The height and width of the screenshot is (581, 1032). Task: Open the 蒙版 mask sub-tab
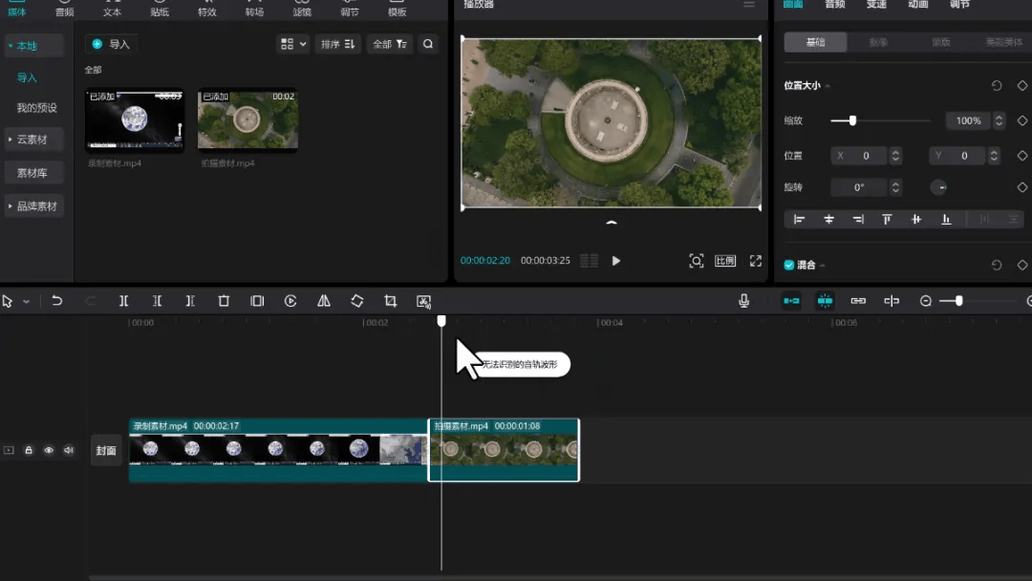pyautogui.click(x=940, y=42)
